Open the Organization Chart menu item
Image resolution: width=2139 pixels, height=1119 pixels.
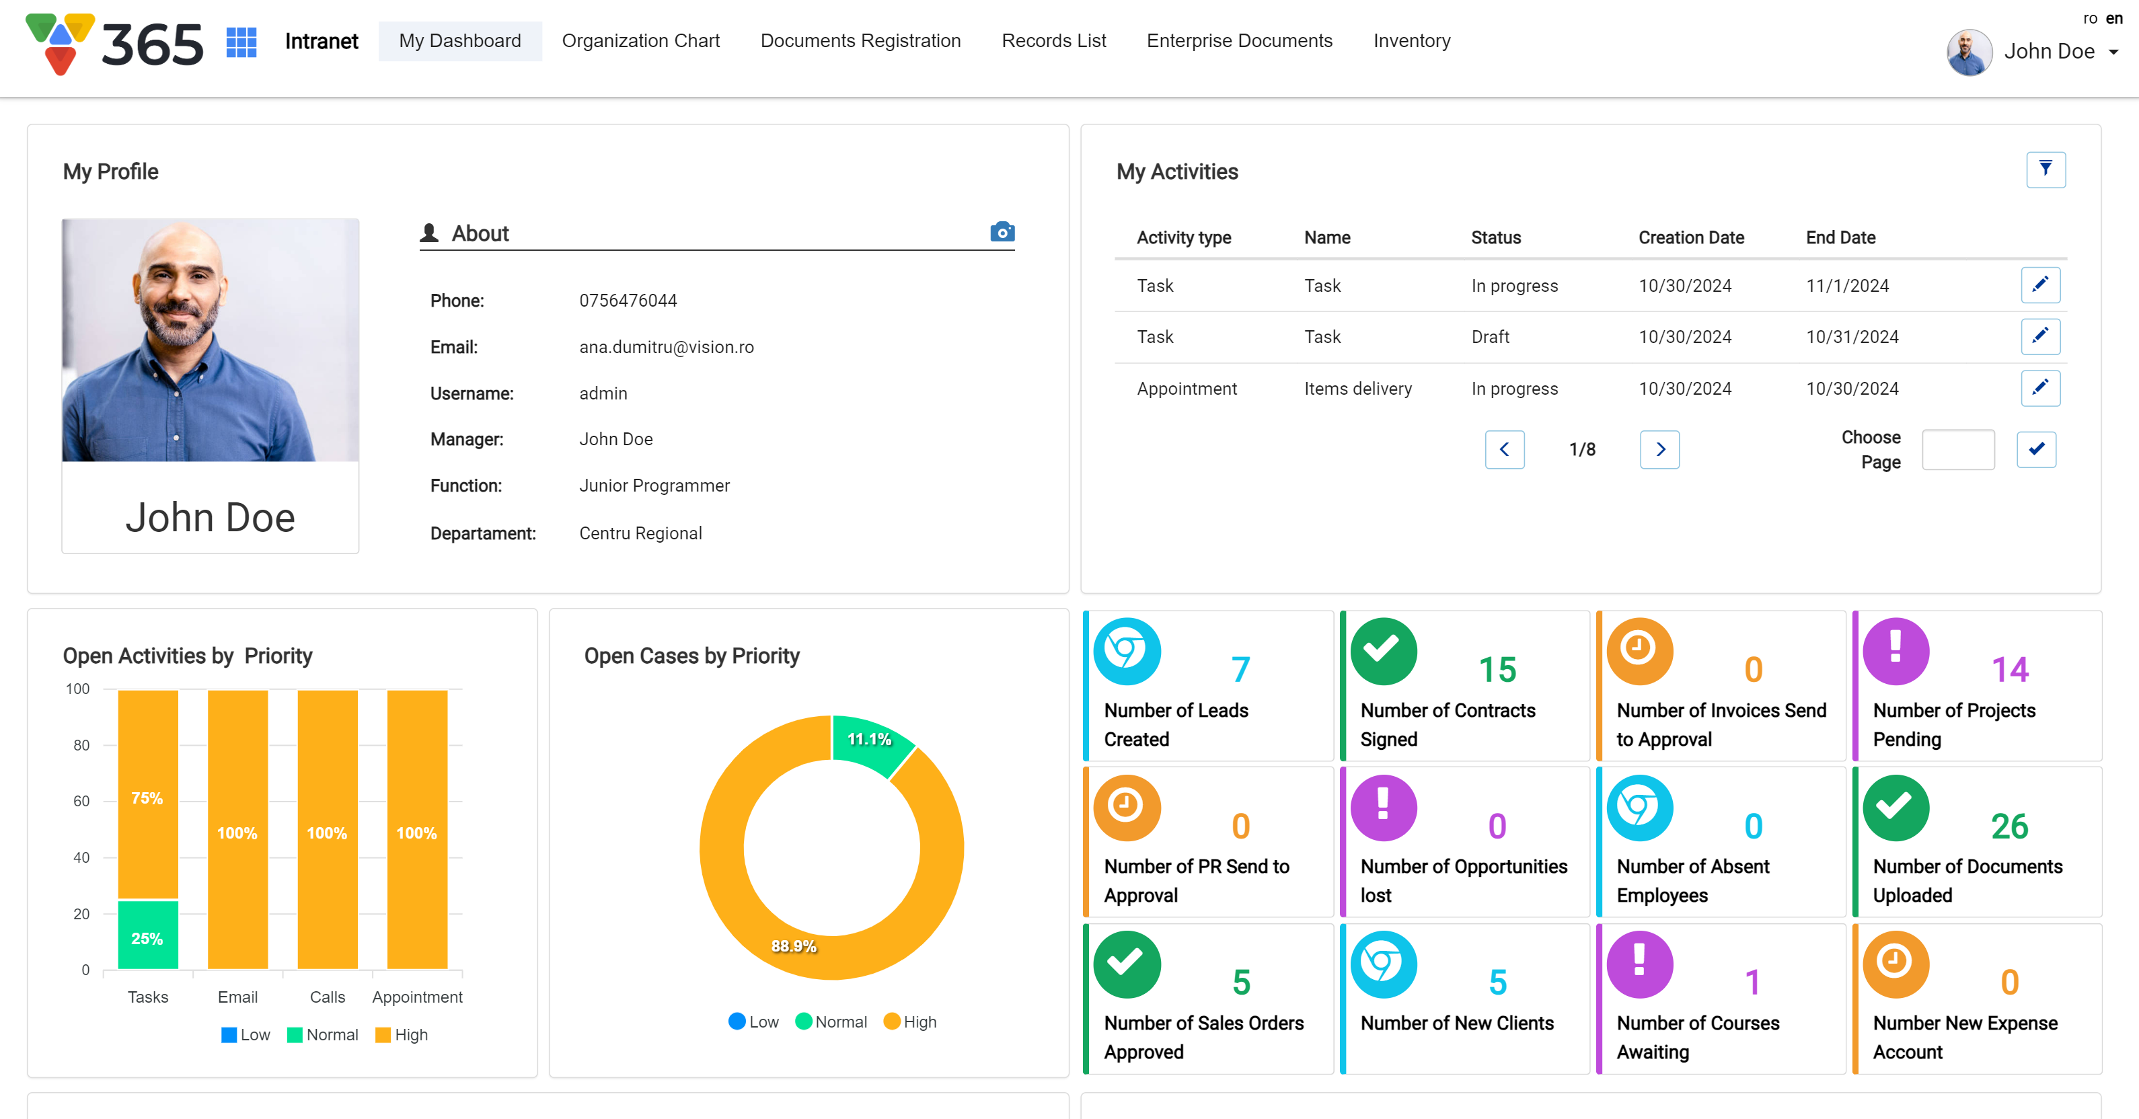click(640, 40)
